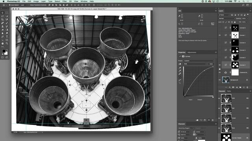Add layer mask in Layers panel
The width and height of the screenshot is (252, 141).
pos(233,87)
